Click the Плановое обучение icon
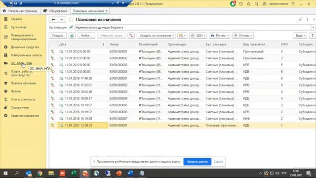Viewport: 316px width, 178px height. coord(5,83)
